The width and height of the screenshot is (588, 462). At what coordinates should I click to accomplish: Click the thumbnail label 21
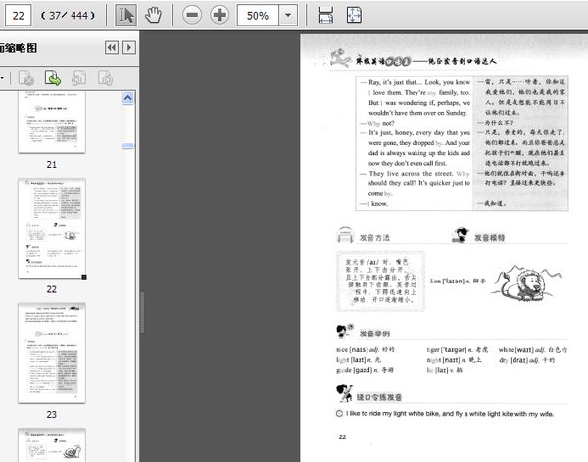click(x=52, y=165)
